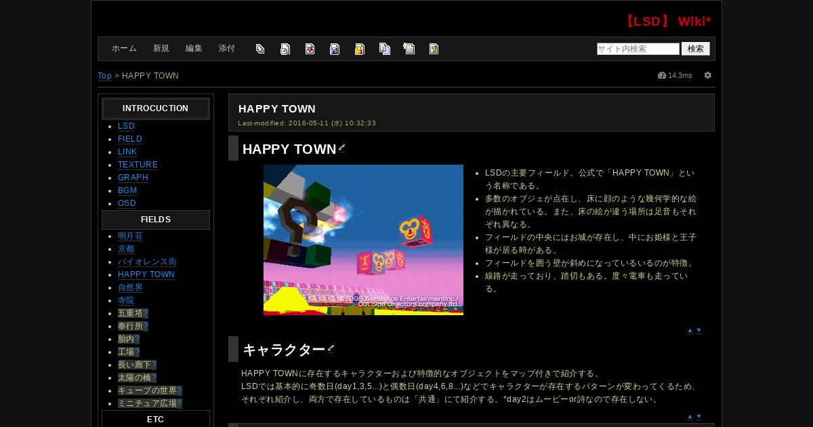The image size is (813, 427).
Task: Click the INTROCUCTION sidebar heading
Action: pos(156,108)
